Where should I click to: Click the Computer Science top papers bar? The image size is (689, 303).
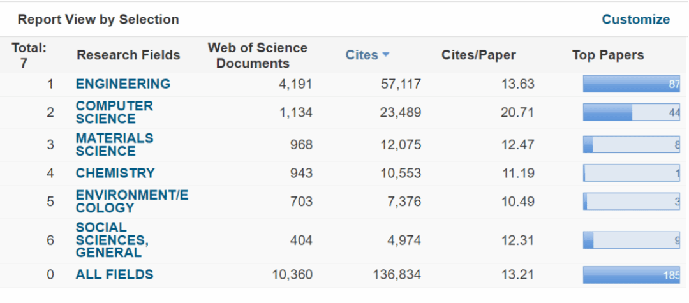(x=631, y=112)
